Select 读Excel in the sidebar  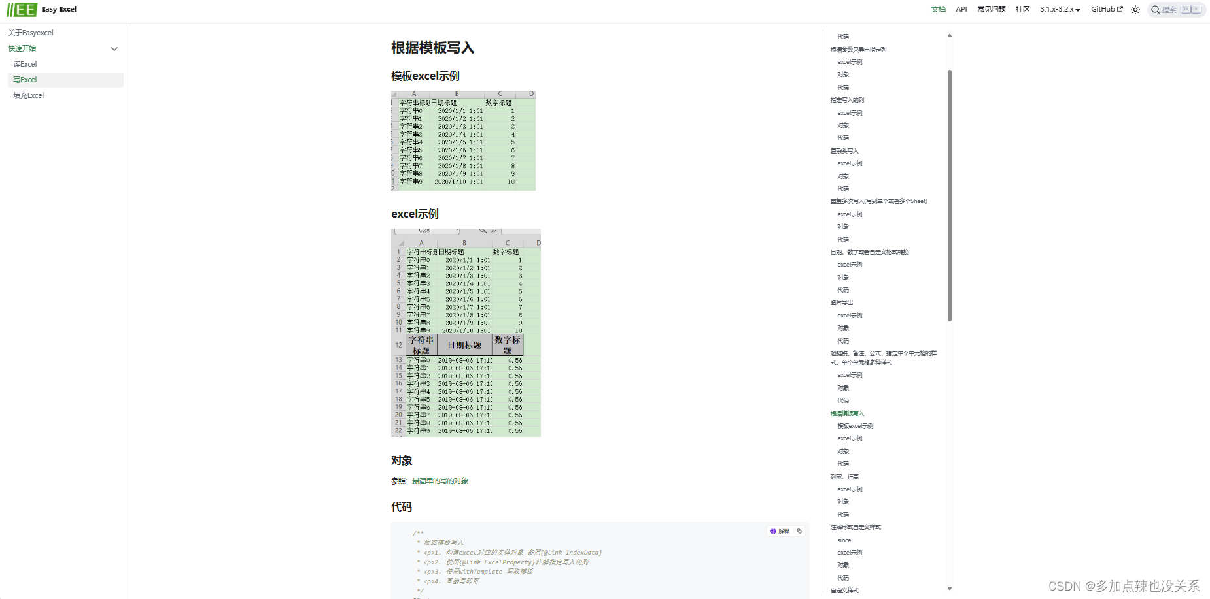pyautogui.click(x=25, y=64)
